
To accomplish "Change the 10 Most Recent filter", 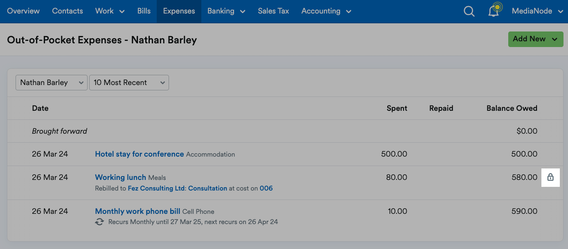I will tap(129, 82).
